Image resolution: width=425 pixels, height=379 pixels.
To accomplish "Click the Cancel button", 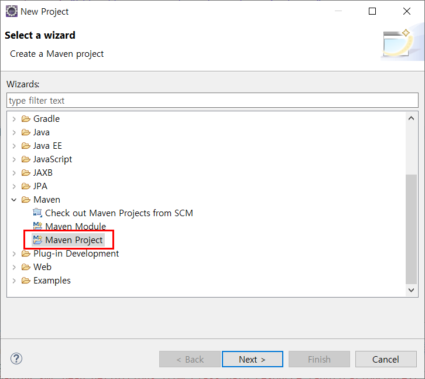I will (x=386, y=359).
